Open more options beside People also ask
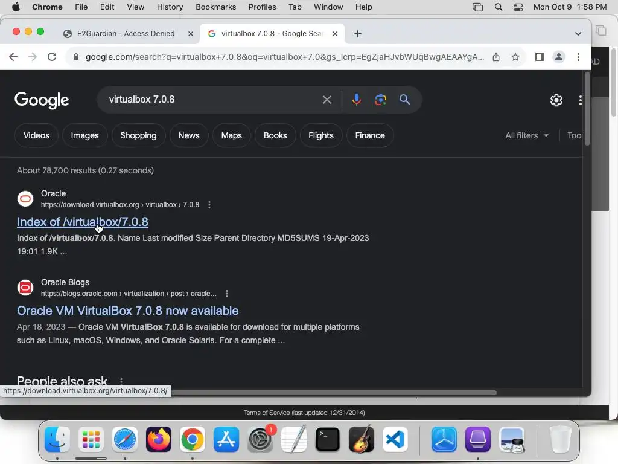Viewport: 618px width, 464px height. point(121,381)
